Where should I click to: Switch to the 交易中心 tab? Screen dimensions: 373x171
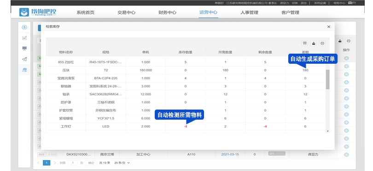point(126,12)
